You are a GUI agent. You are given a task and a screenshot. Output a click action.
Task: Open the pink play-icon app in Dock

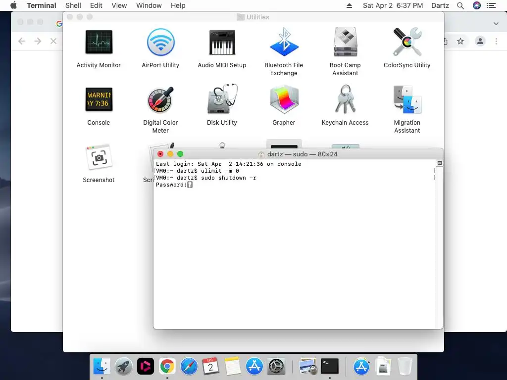pyautogui.click(x=145, y=366)
